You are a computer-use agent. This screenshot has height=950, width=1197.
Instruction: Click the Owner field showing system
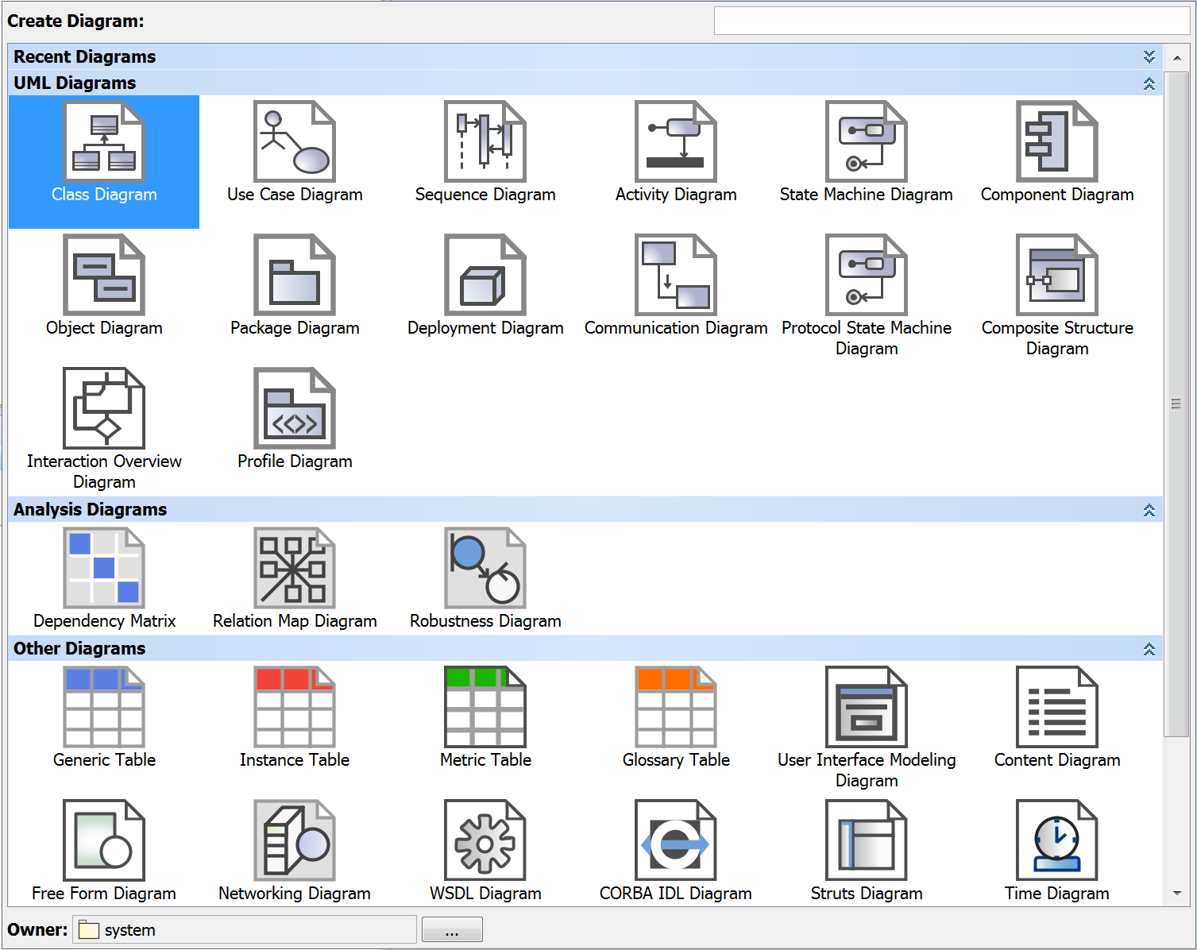click(245, 930)
